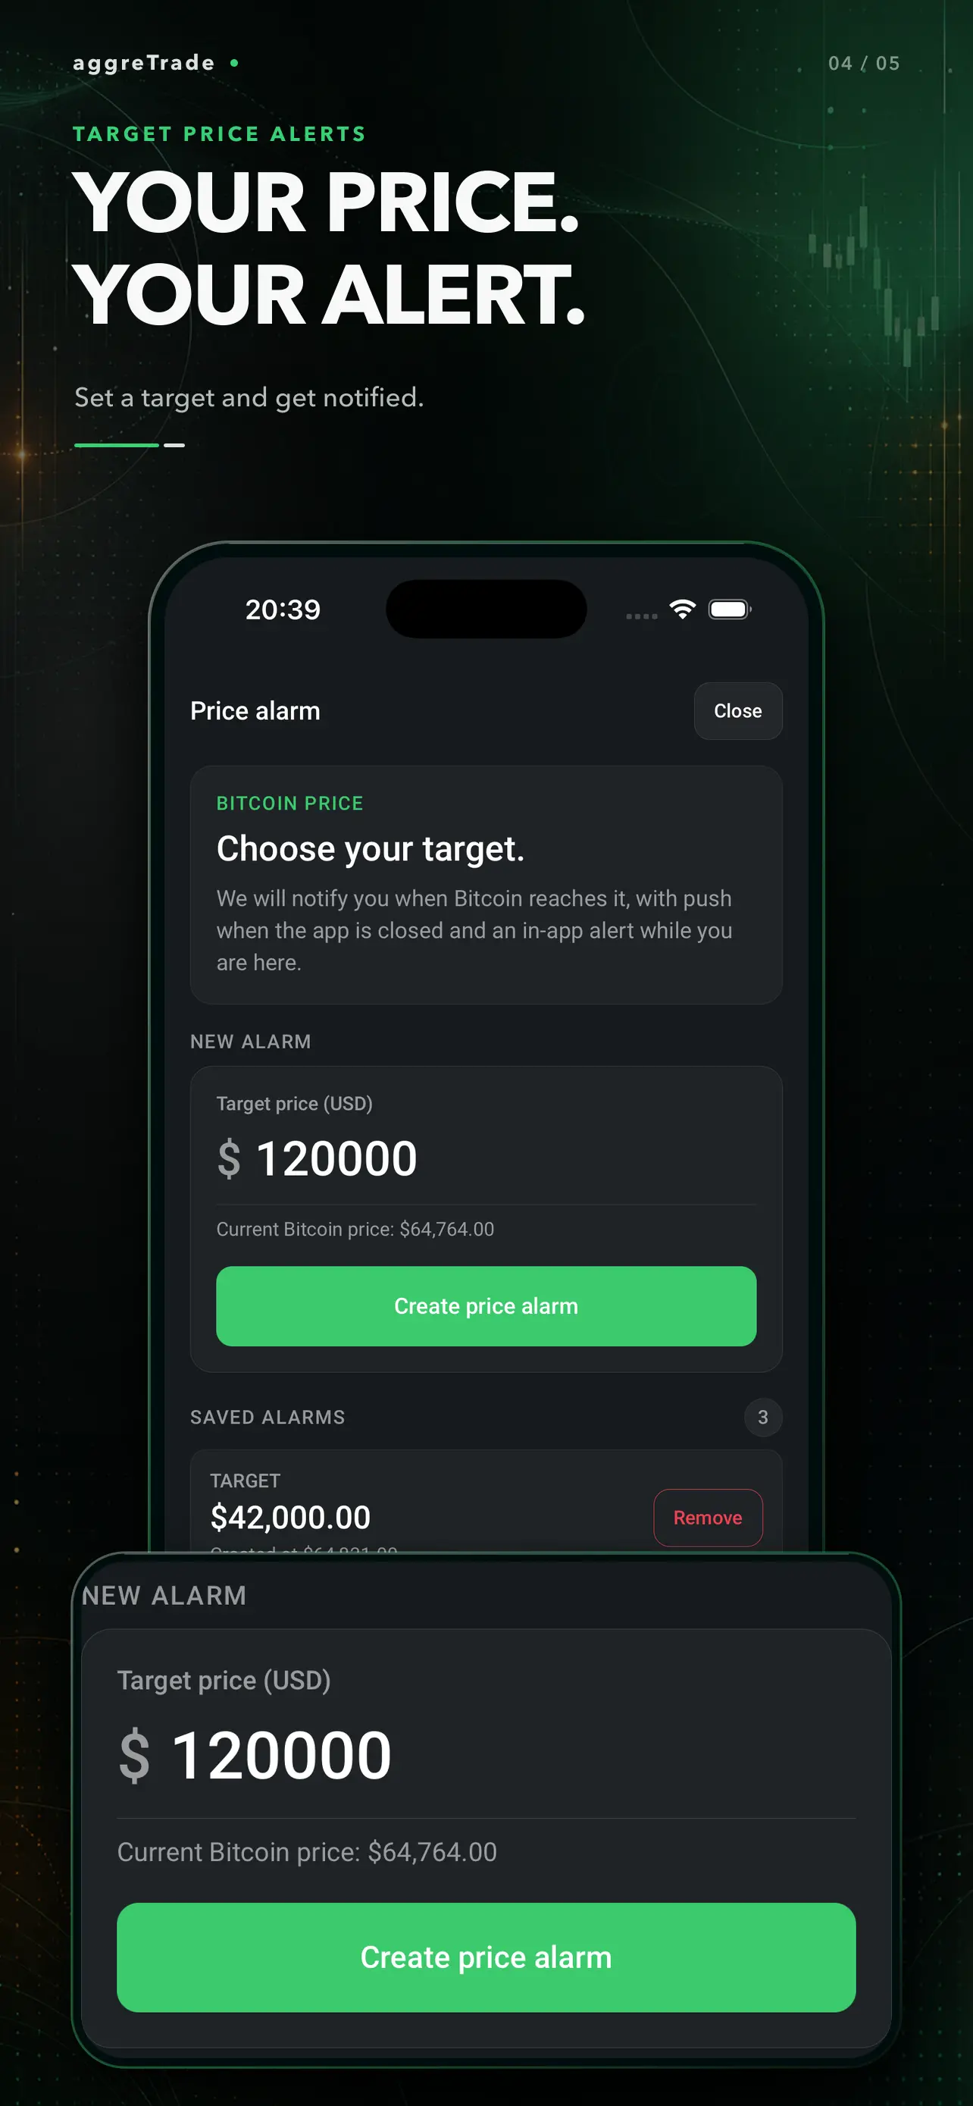This screenshot has width=973, height=2106.
Task: Select the SAVED ALARMS section header
Action: pos(268,1417)
